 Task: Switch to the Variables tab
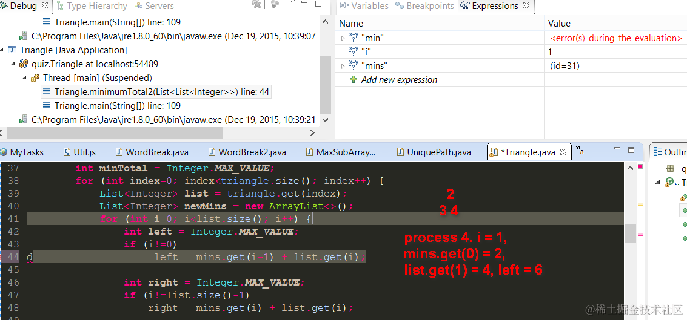(364, 6)
